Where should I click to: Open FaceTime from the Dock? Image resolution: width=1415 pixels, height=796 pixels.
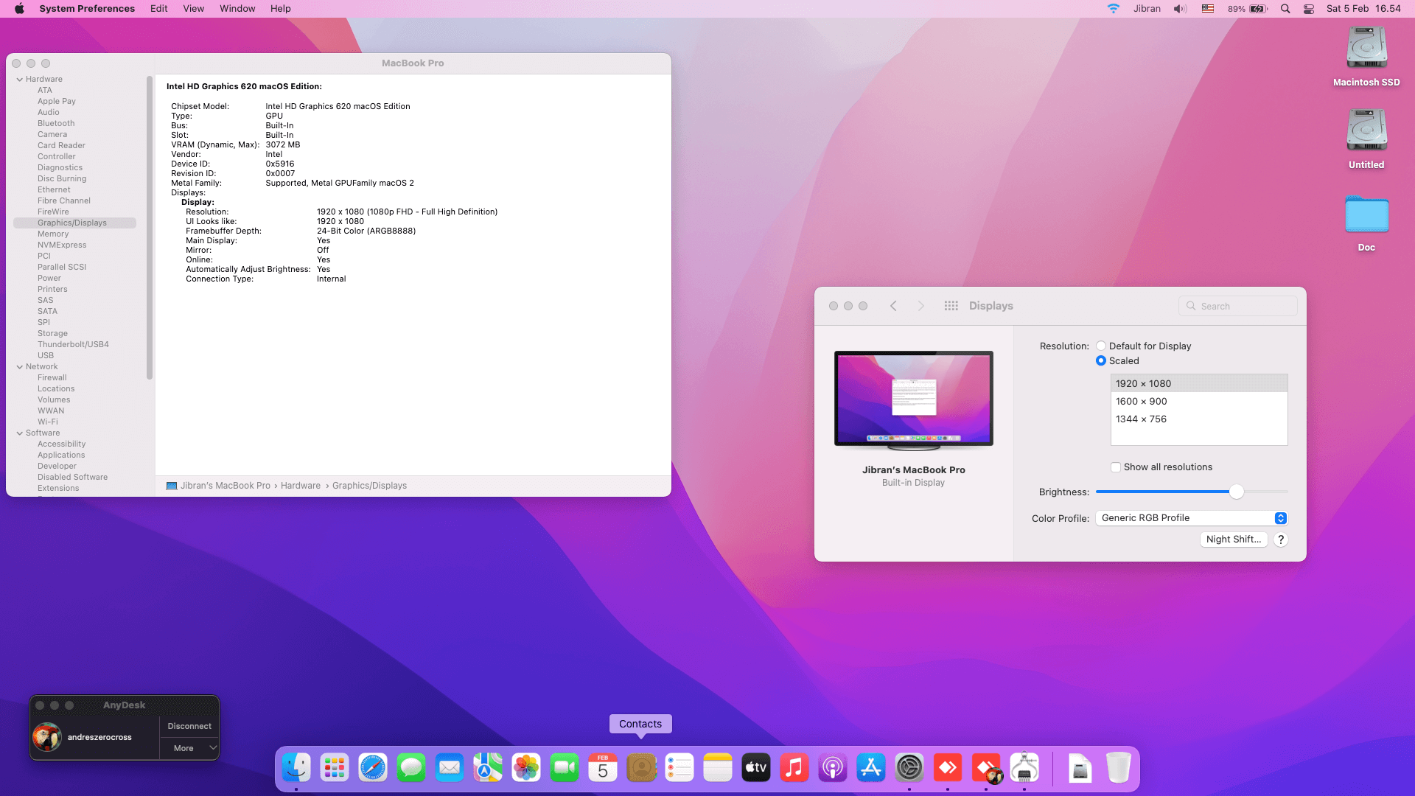565,767
